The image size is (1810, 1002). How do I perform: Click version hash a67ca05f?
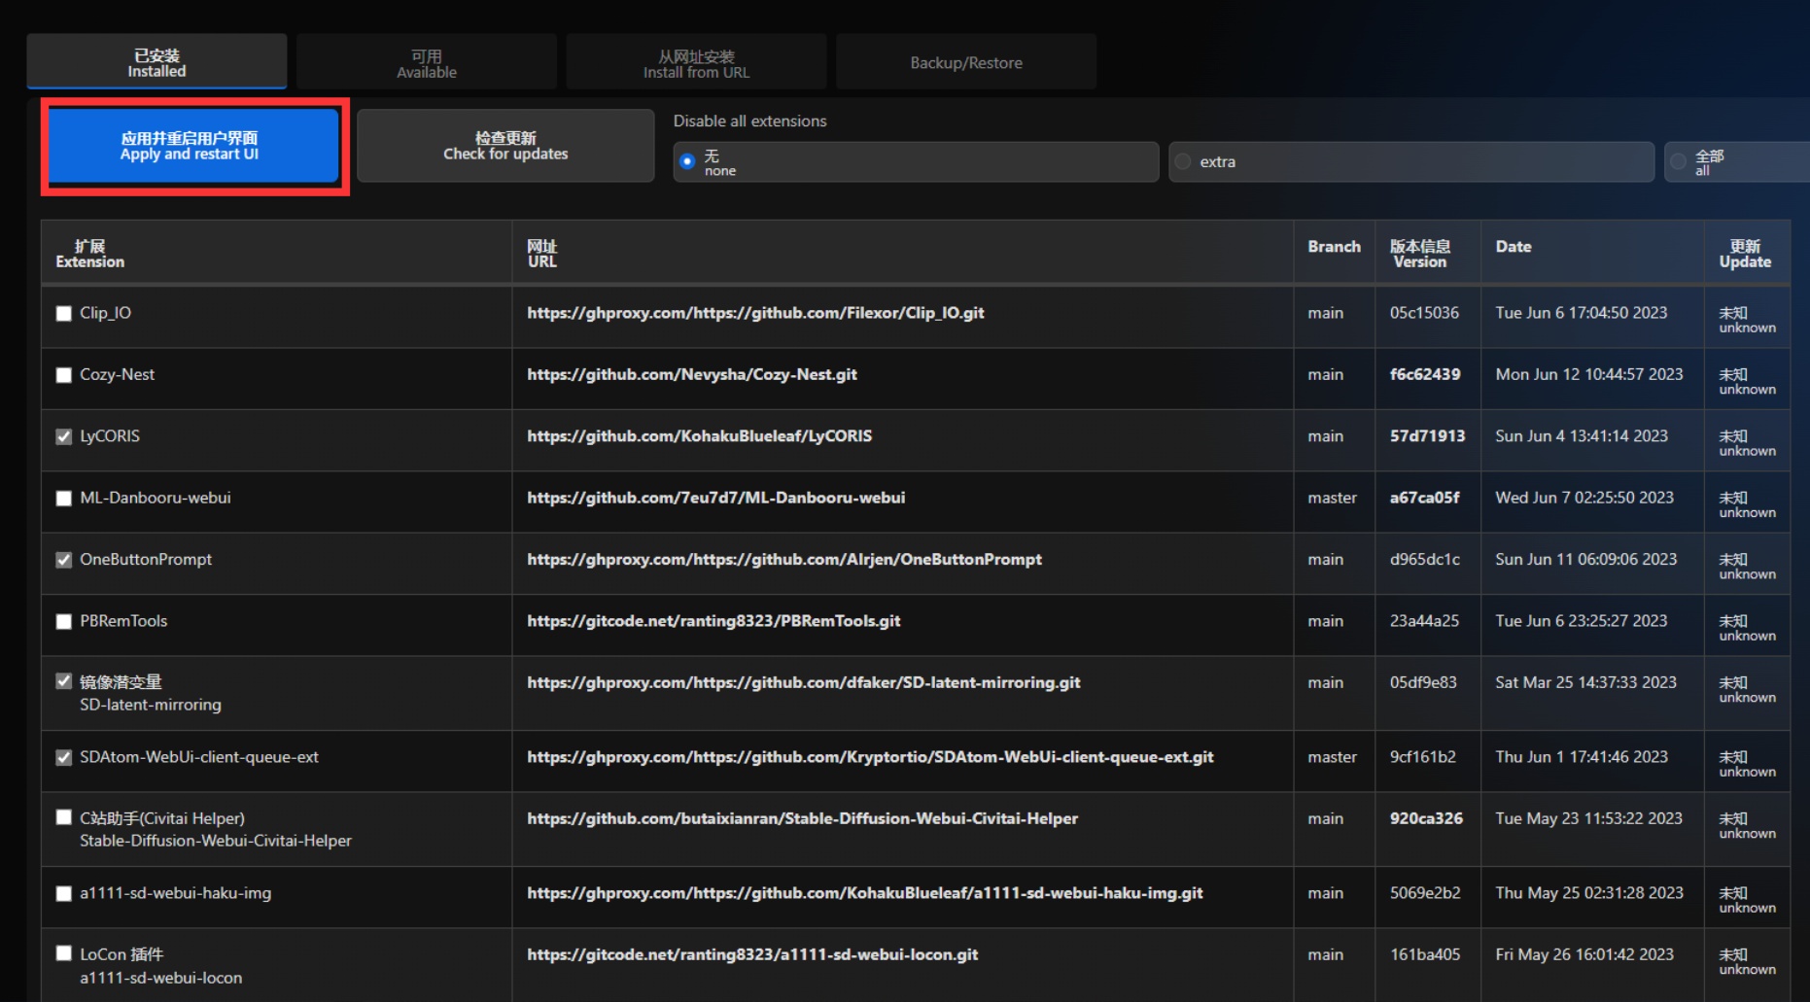(x=1425, y=498)
